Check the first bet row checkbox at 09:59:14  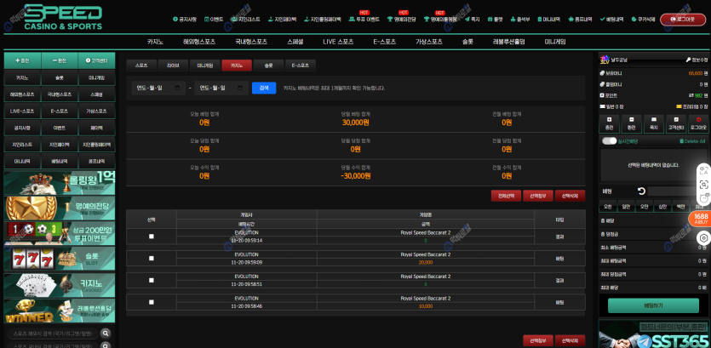(152, 236)
